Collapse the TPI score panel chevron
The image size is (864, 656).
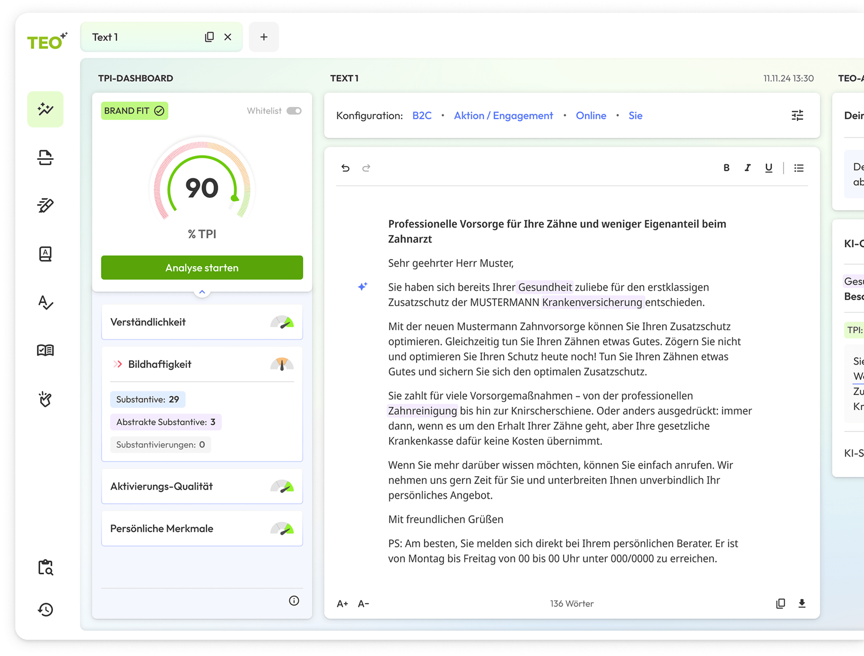[202, 292]
